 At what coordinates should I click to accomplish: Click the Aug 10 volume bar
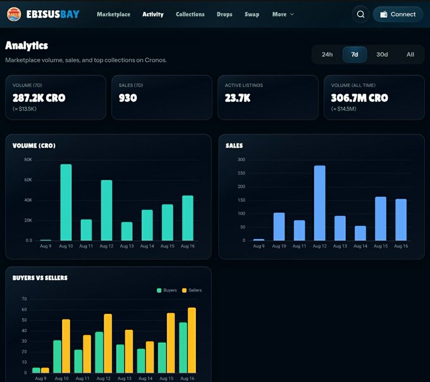pos(66,202)
